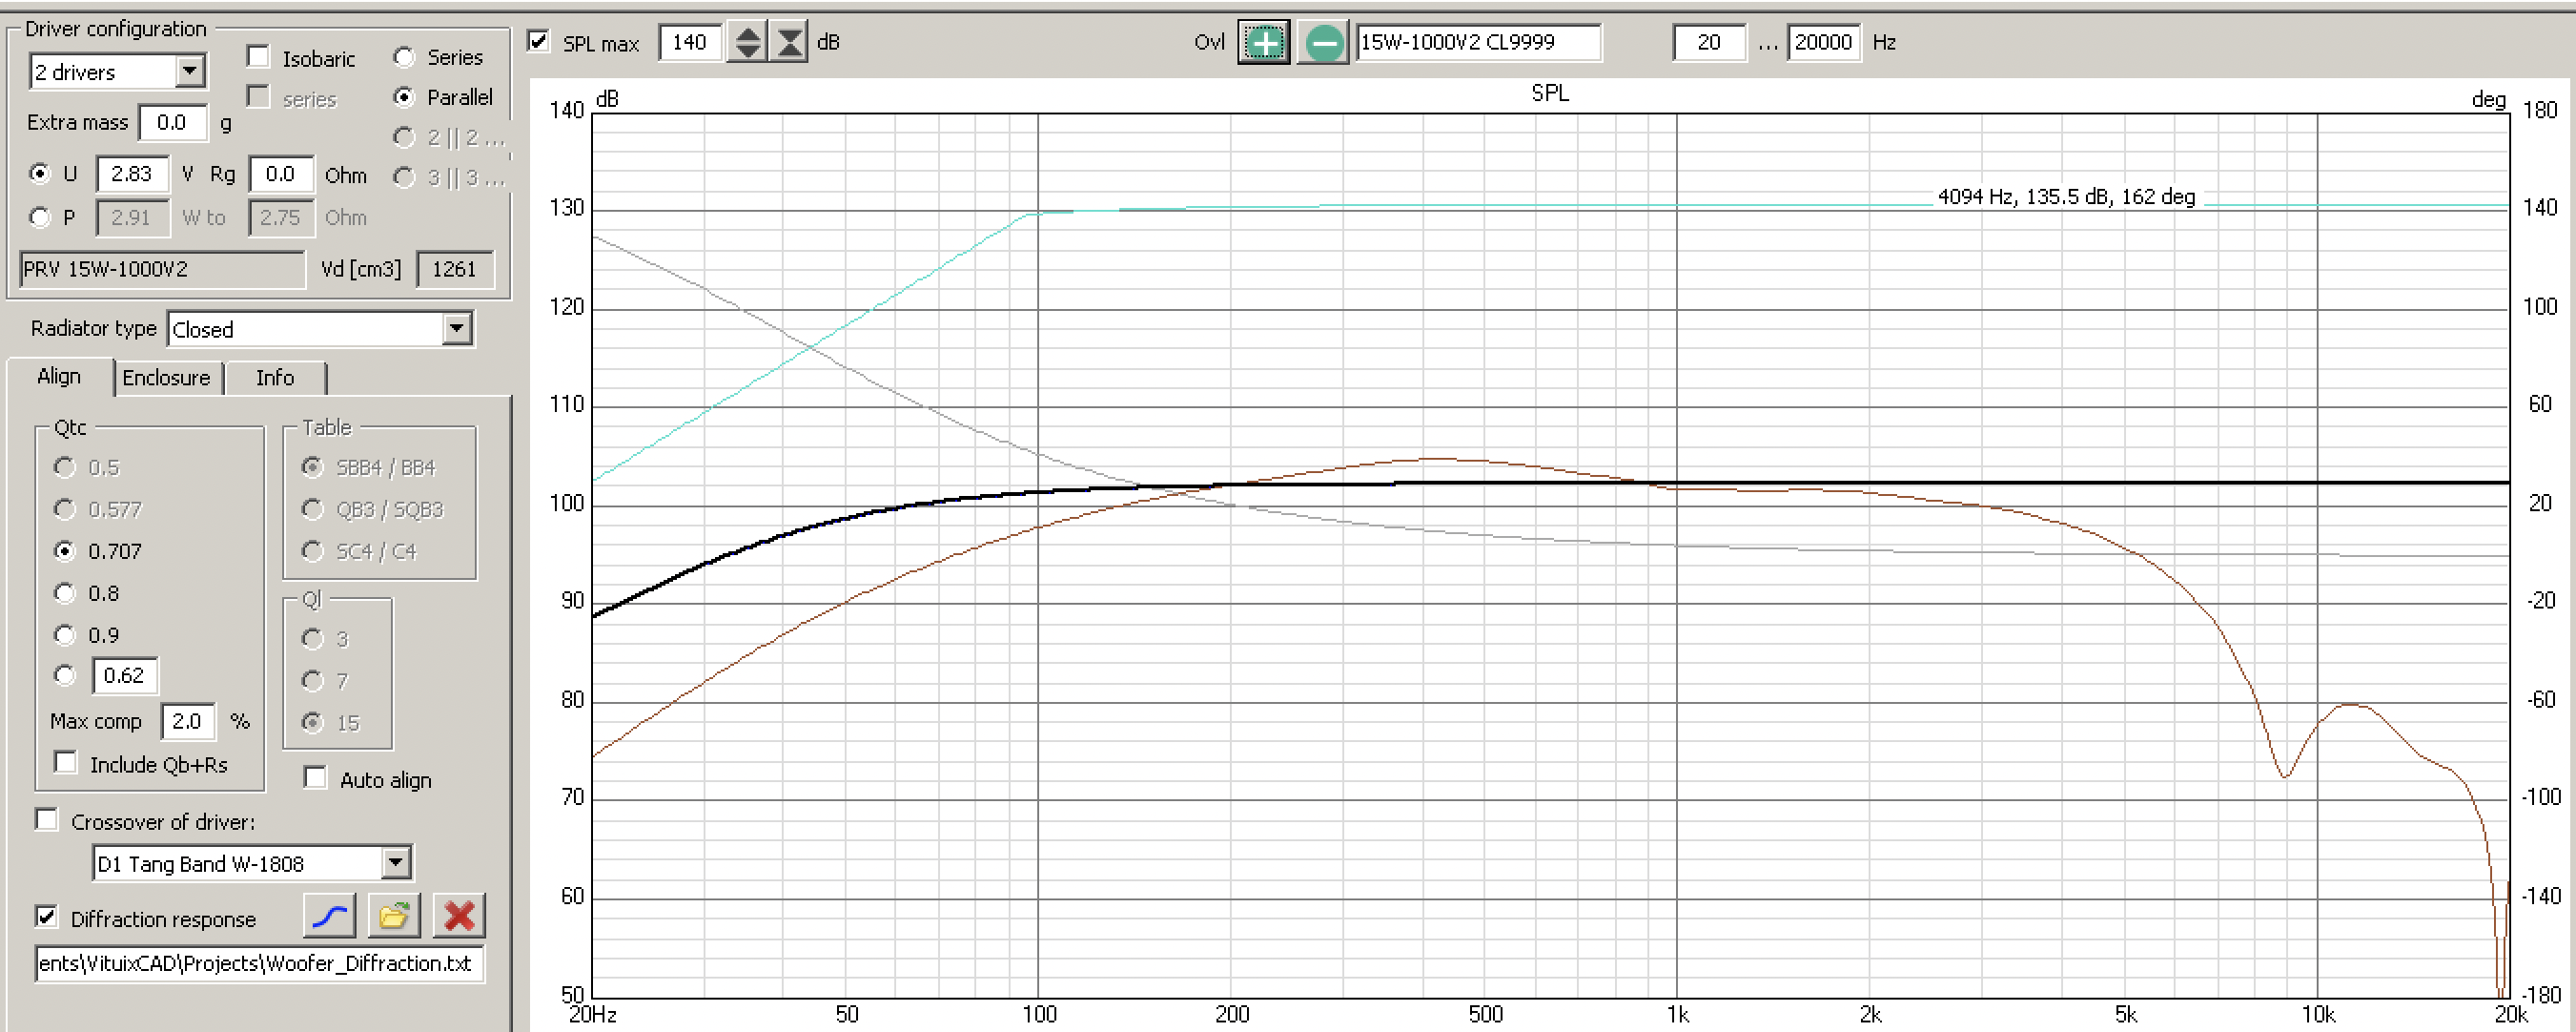The image size is (2576, 1032).
Task: Select Series connection radio button
Action: click(404, 58)
